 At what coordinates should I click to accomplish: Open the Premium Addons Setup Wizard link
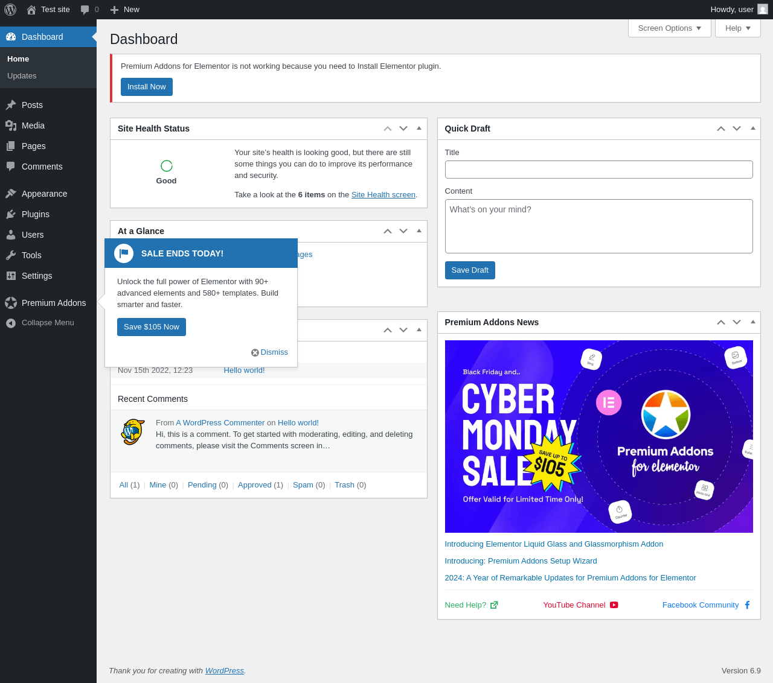(x=521, y=561)
